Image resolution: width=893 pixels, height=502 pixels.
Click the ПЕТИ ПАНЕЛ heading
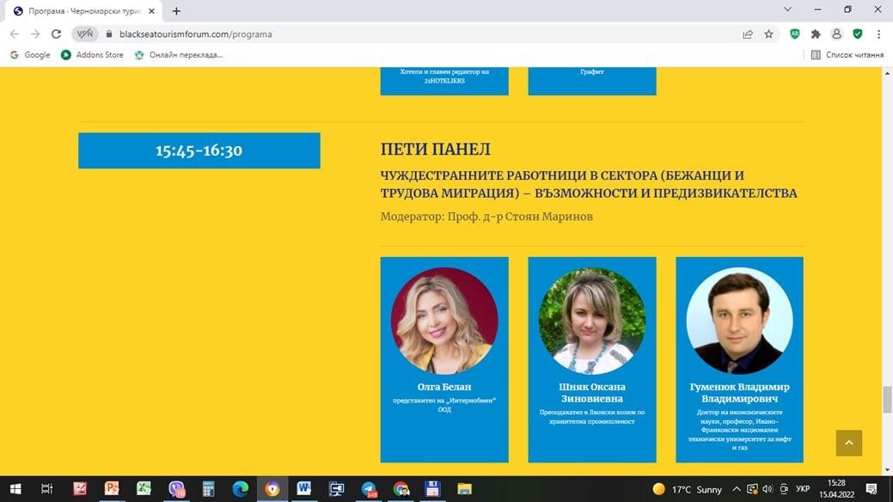435,150
